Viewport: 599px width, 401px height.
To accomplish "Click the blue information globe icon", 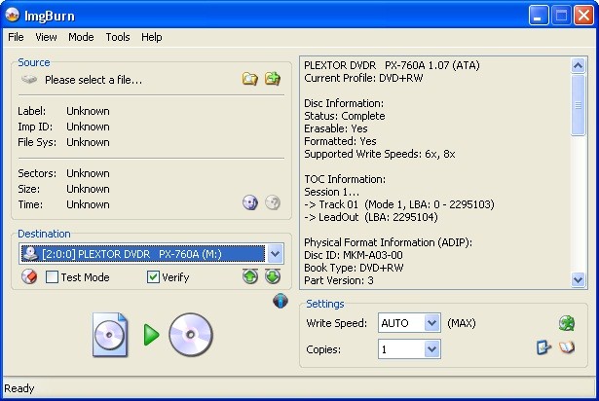I will [281, 301].
